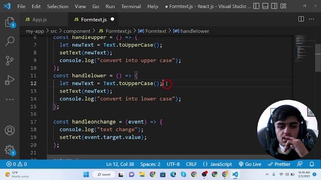The width and height of the screenshot is (321, 180).
Task: Open clock and date in taskbar
Action: 304,174
